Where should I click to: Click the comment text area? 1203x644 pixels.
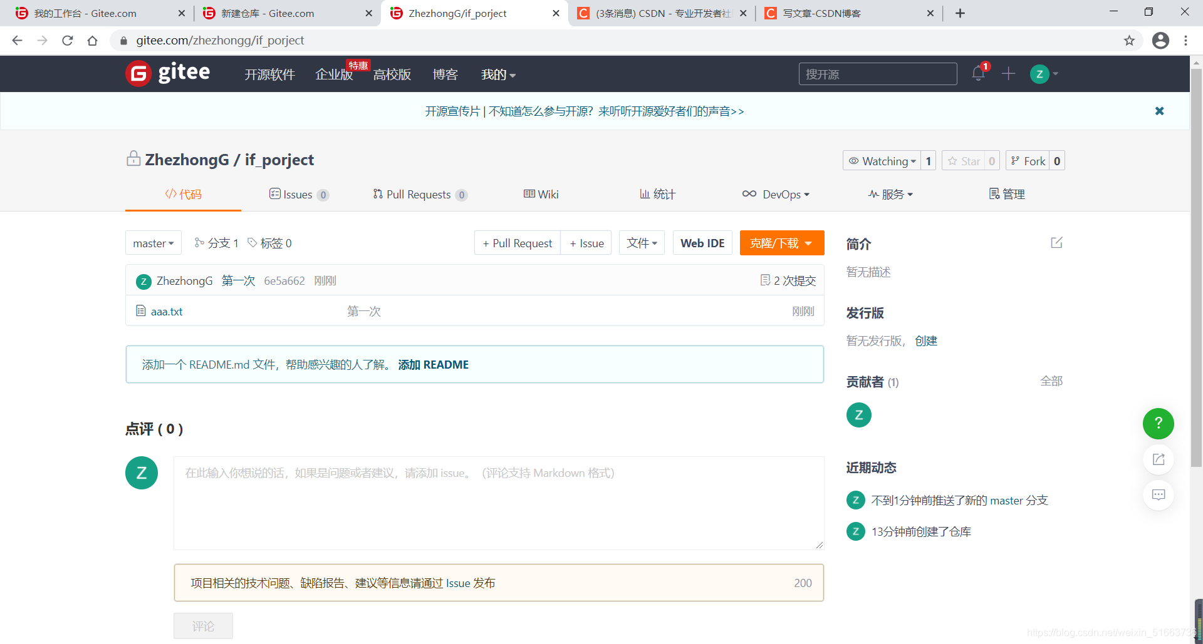click(x=499, y=503)
